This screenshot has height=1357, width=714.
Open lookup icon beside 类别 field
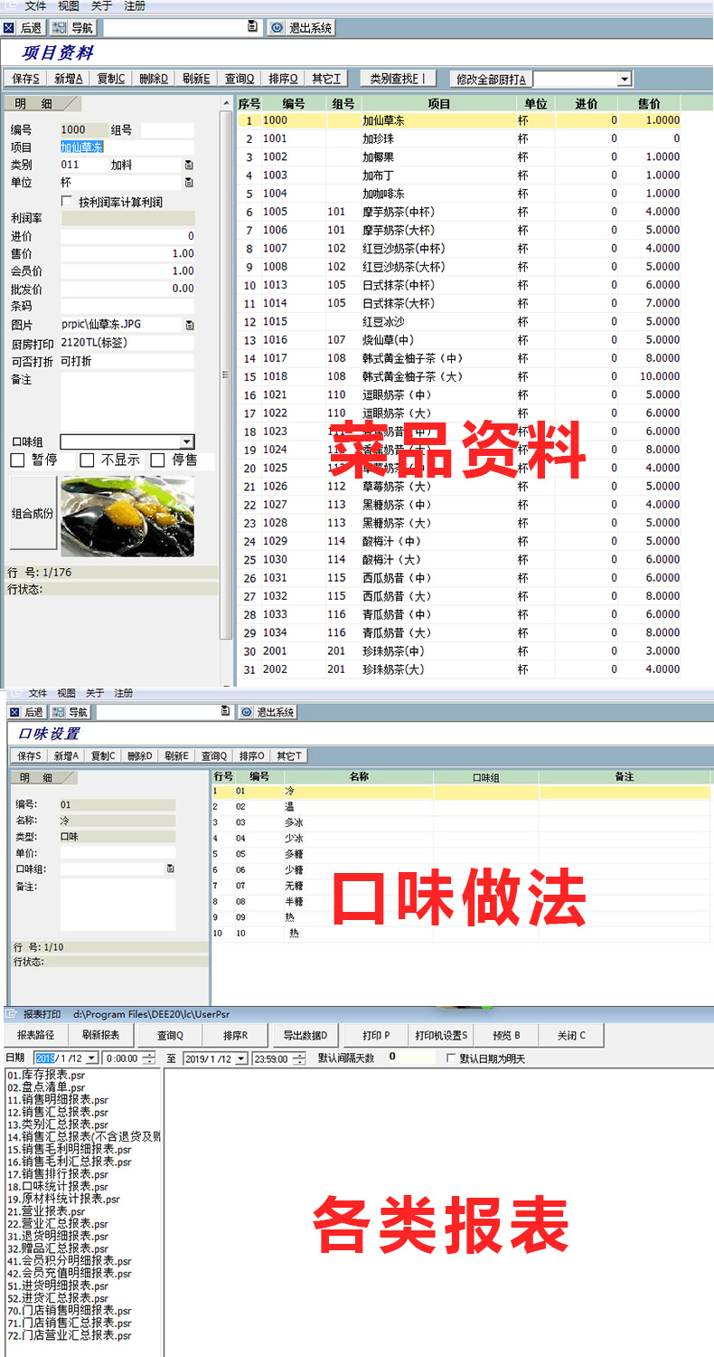[189, 165]
